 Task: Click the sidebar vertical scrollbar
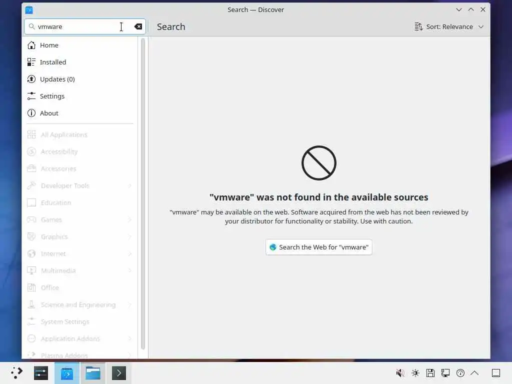coord(142,194)
